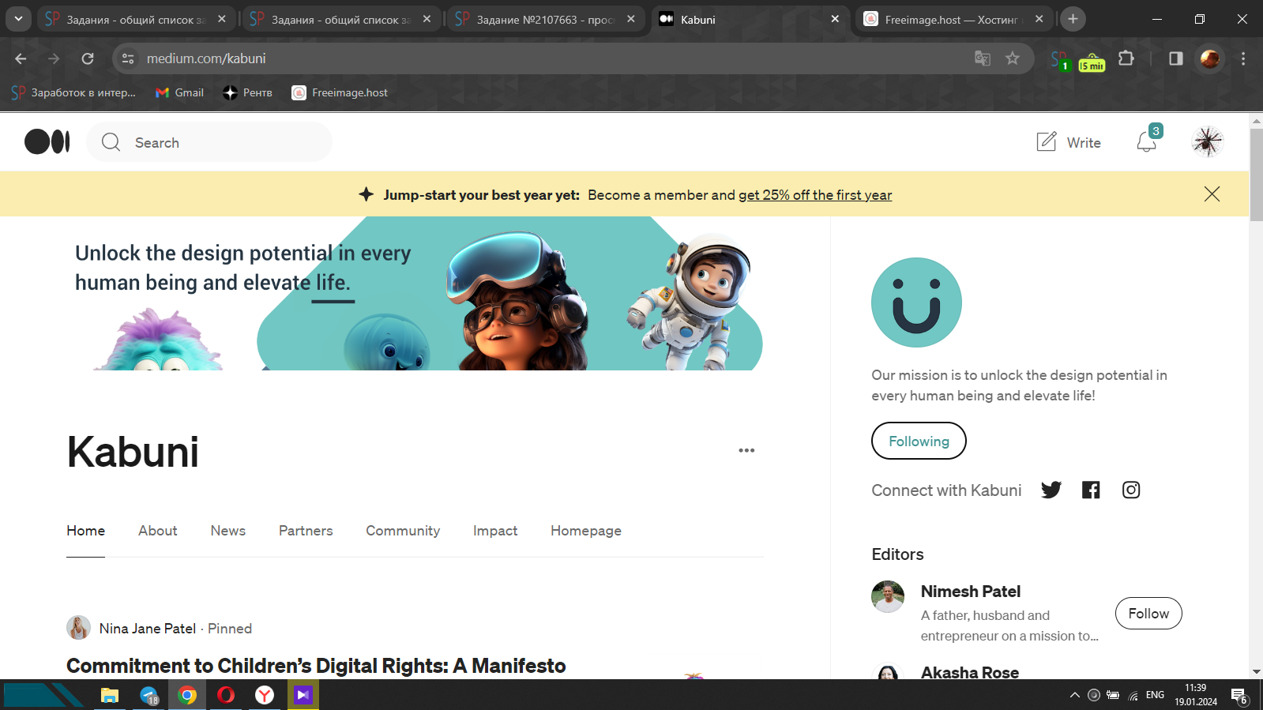Open the Заработок в интер... bookmark
Image resolution: width=1263 pixels, height=710 pixels.
[73, 92]
